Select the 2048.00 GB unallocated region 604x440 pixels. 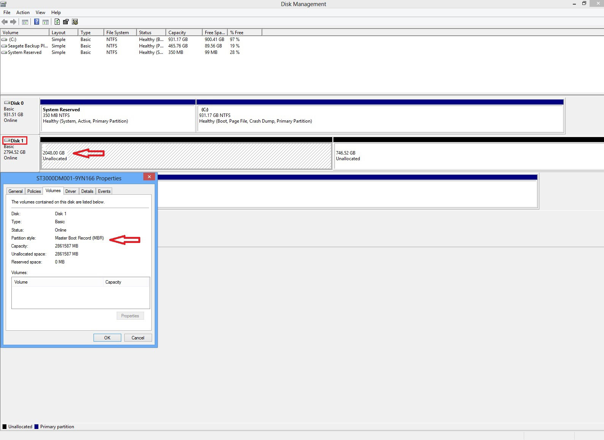coord(186,153)
